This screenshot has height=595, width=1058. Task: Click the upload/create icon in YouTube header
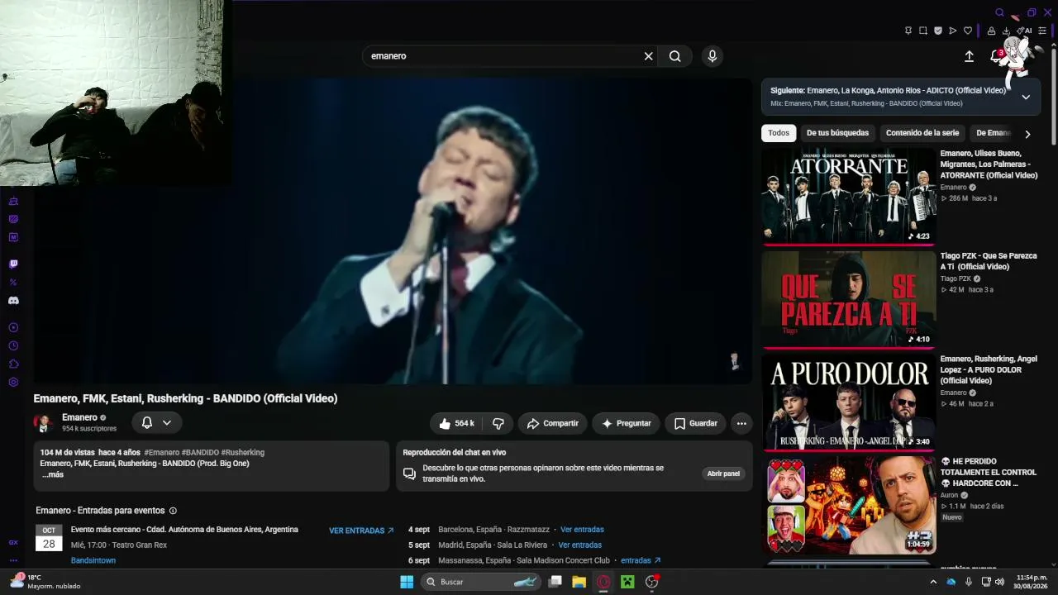(x=969, y=56)
